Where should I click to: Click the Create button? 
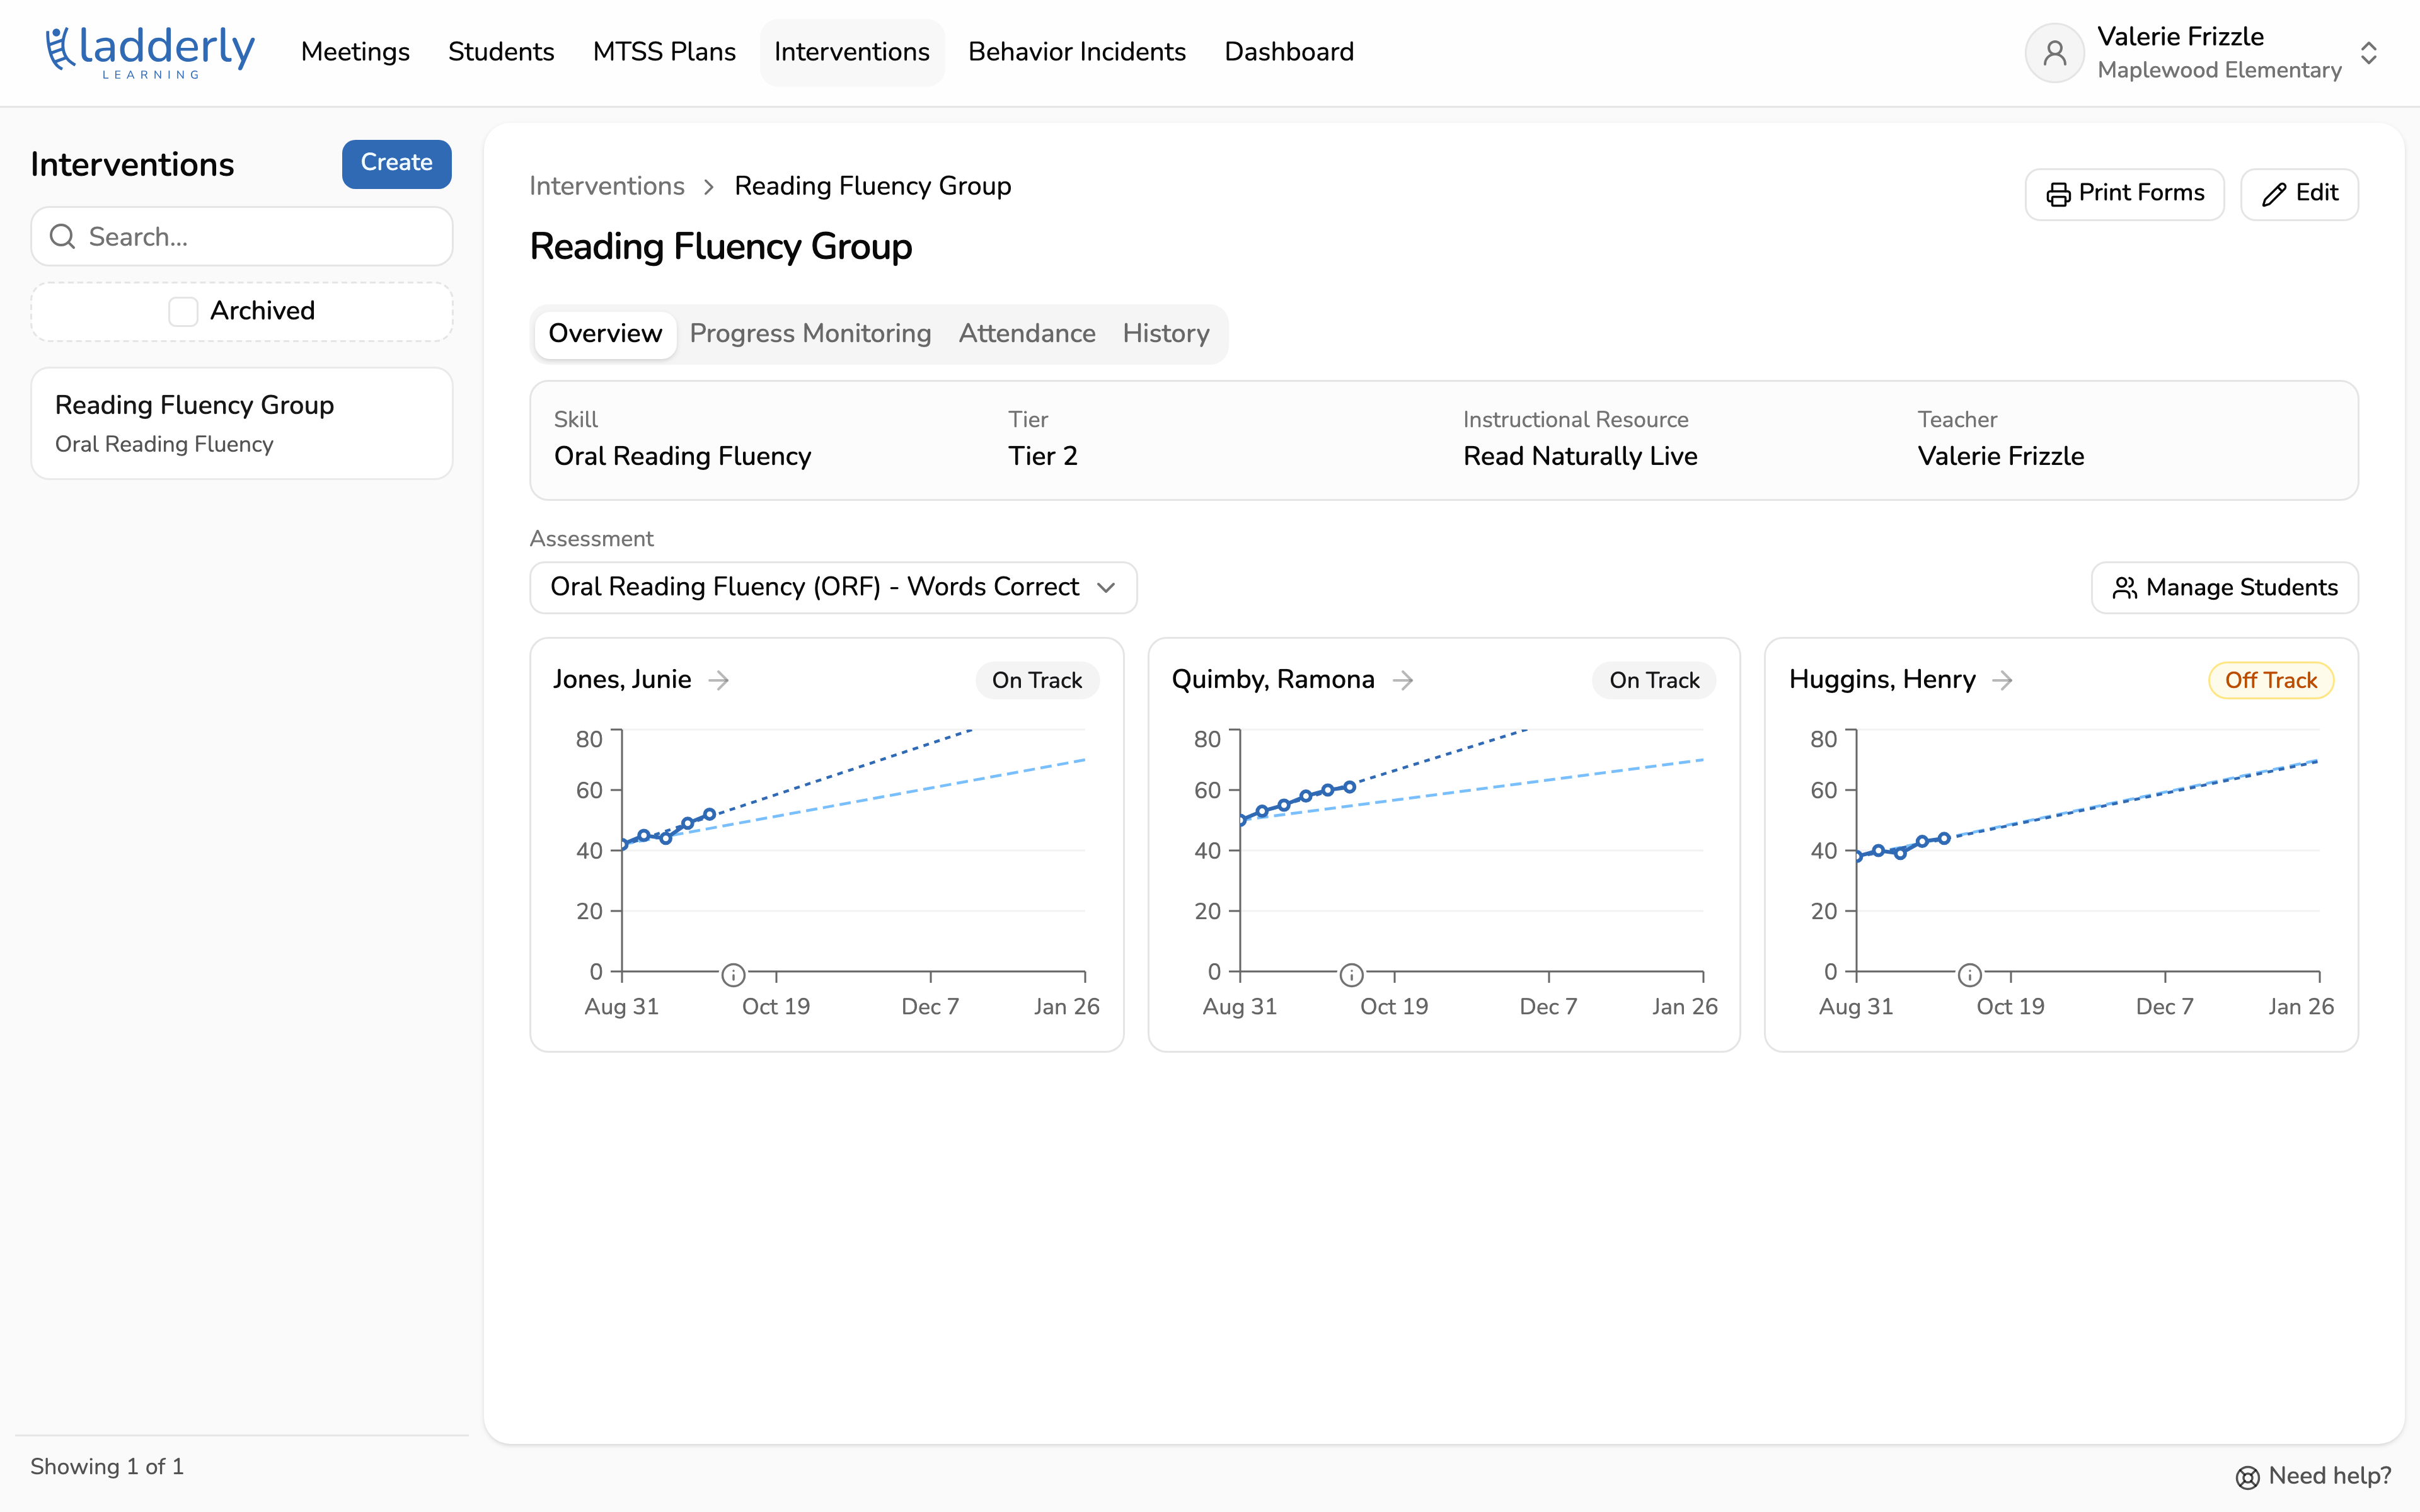[396, 163]
